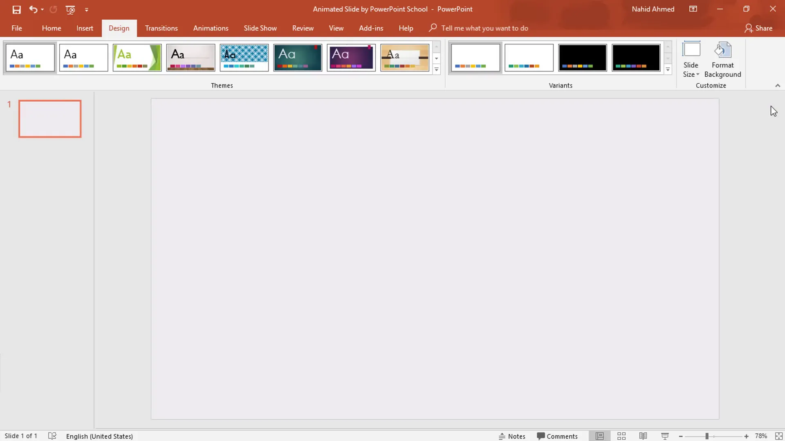Open spell check status icon

pyautogui.click(x=52, y=436)
